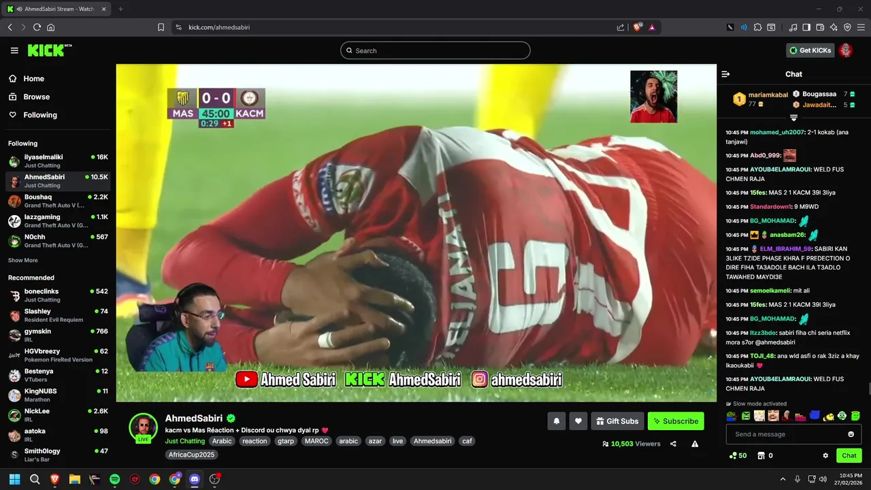The width and height of the screenshot is (871, 490).
Task: Click the MAROC tag
Action: point(316,441)
